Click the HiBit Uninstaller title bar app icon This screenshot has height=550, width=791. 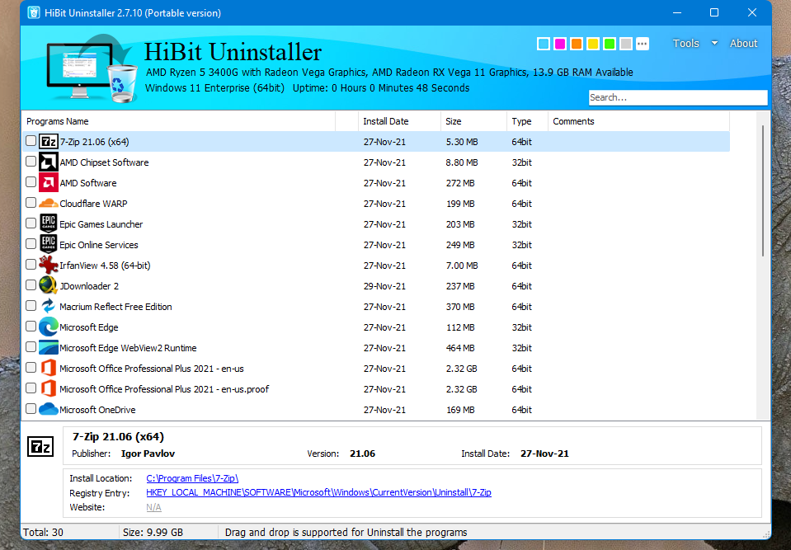[x=34, y=12]
